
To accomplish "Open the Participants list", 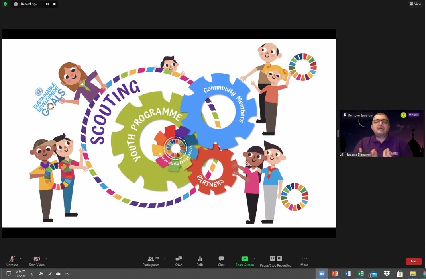I will (151, 261).
